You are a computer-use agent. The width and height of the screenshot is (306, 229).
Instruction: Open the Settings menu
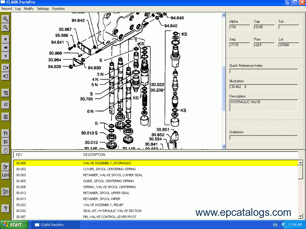click(43, 9)
